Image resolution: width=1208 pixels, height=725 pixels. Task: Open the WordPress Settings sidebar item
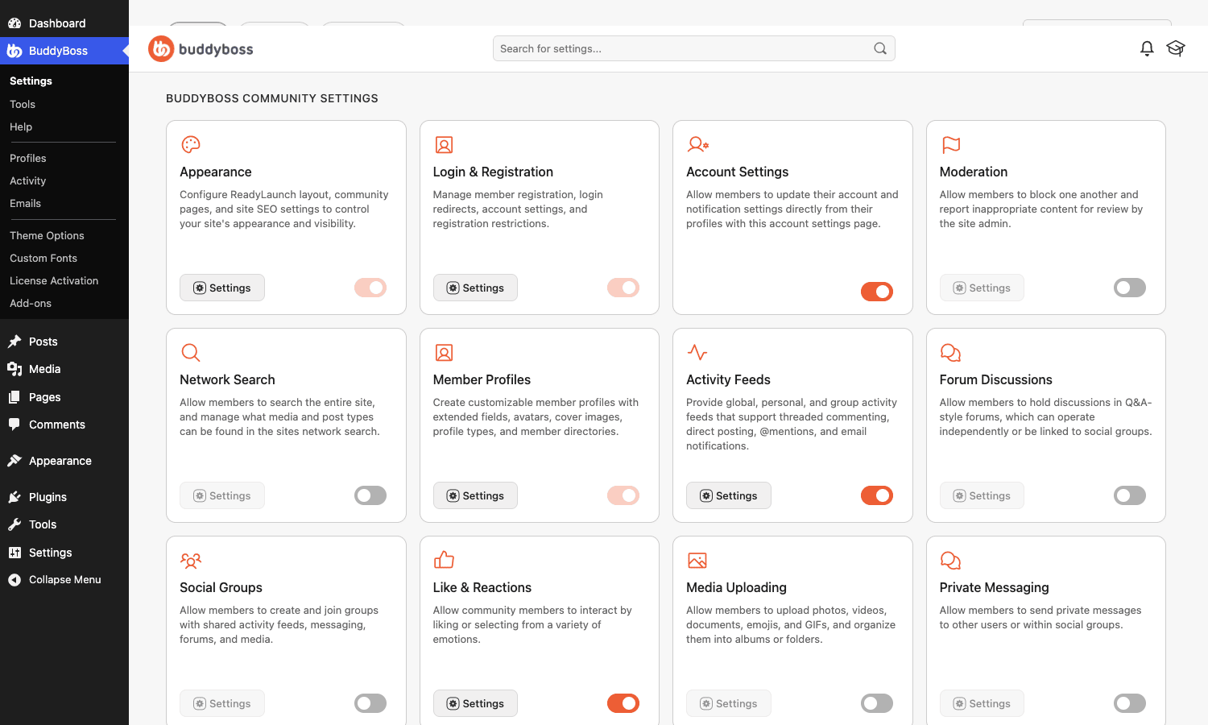pyautogui.click(x=64, y=553)
